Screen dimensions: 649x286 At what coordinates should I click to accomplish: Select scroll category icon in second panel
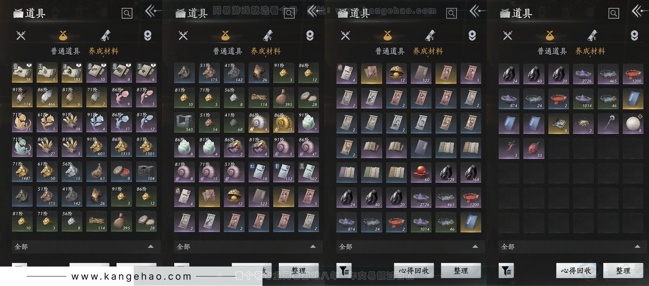268,35
